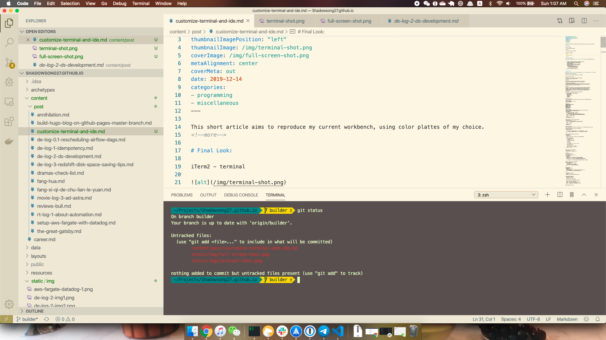Open macOS Spotlight search icon
606x340 pixels.
576,3
